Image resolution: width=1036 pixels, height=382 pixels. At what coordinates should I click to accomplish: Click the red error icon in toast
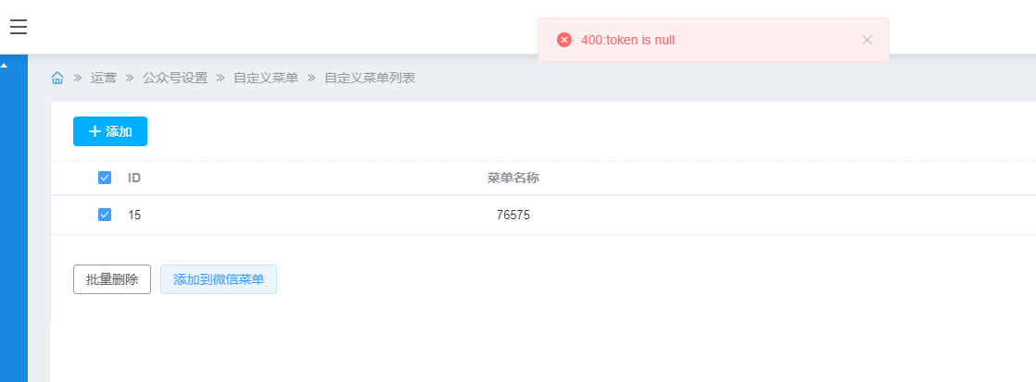(563, 40)
